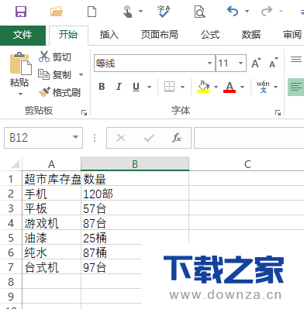This screenshot has width=304, height=309.
Task: Open the 等线 font name dropdown
Action: tap(209, 63)
